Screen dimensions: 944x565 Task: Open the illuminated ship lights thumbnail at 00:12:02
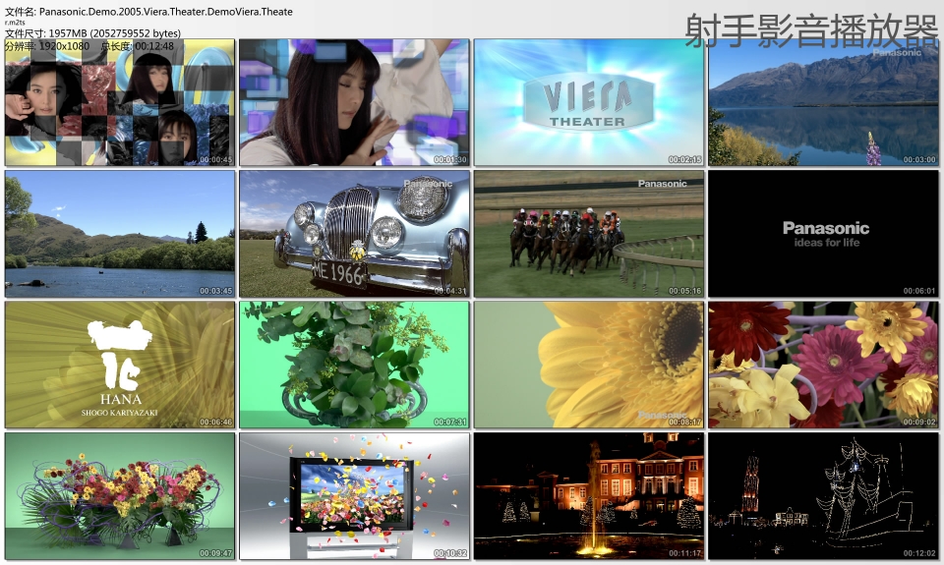click(824, 496)
